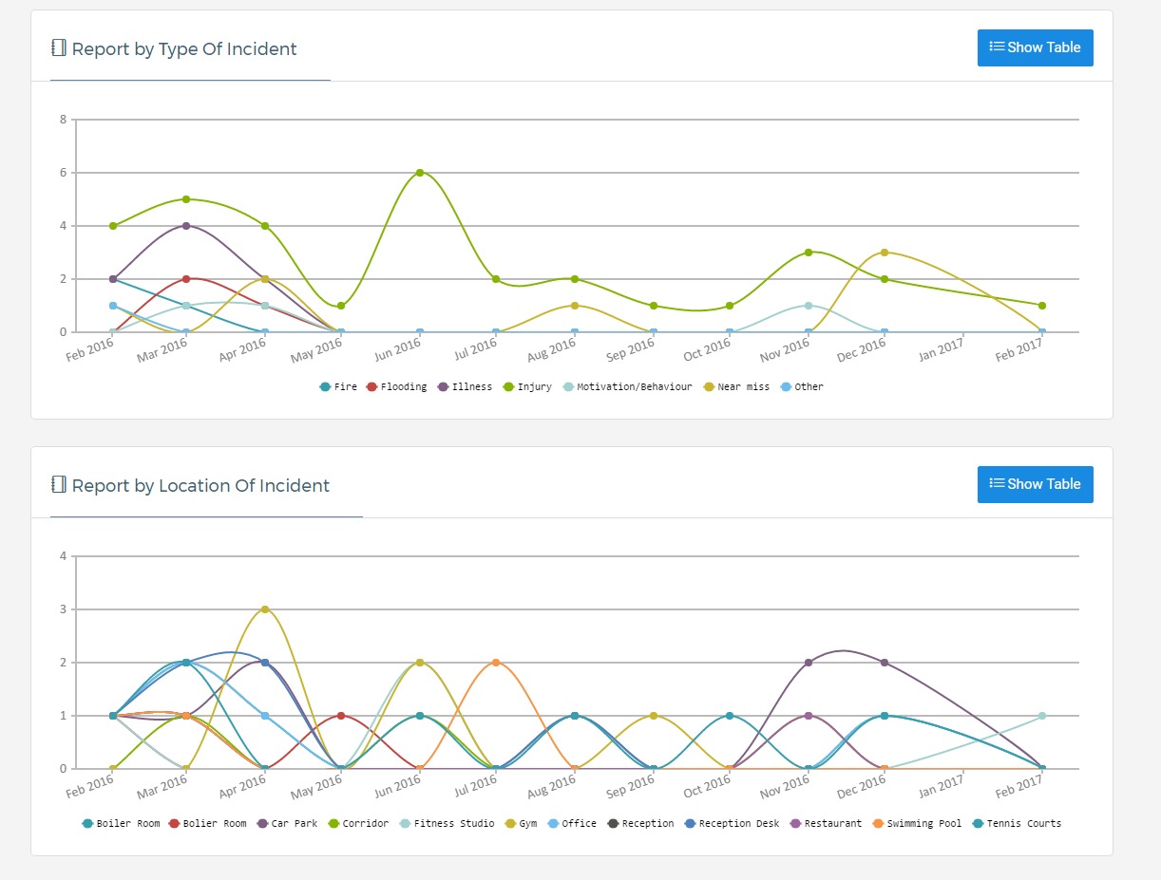Show table for Location Of Incident report

click(1035, 484)
